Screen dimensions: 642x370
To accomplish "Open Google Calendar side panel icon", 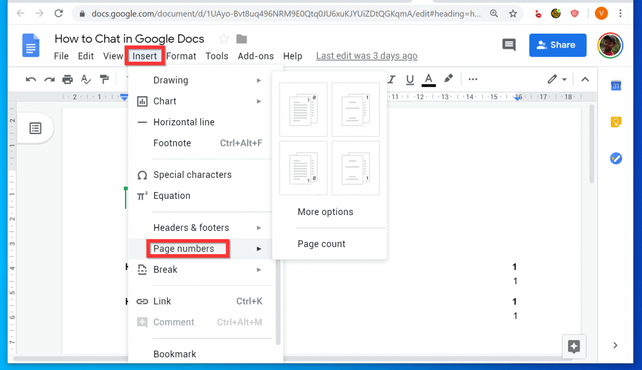I will click(x=616, y=86).
